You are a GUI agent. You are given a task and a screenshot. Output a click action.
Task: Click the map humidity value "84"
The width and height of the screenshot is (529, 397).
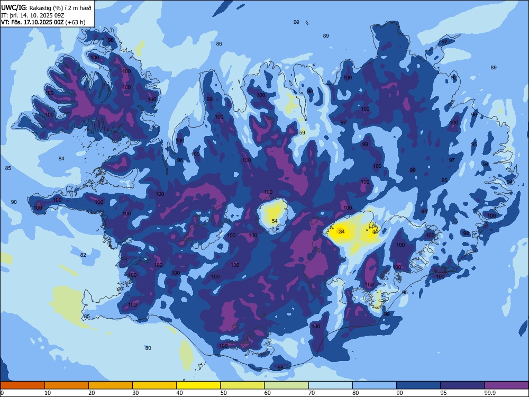(x=61, y=158)
